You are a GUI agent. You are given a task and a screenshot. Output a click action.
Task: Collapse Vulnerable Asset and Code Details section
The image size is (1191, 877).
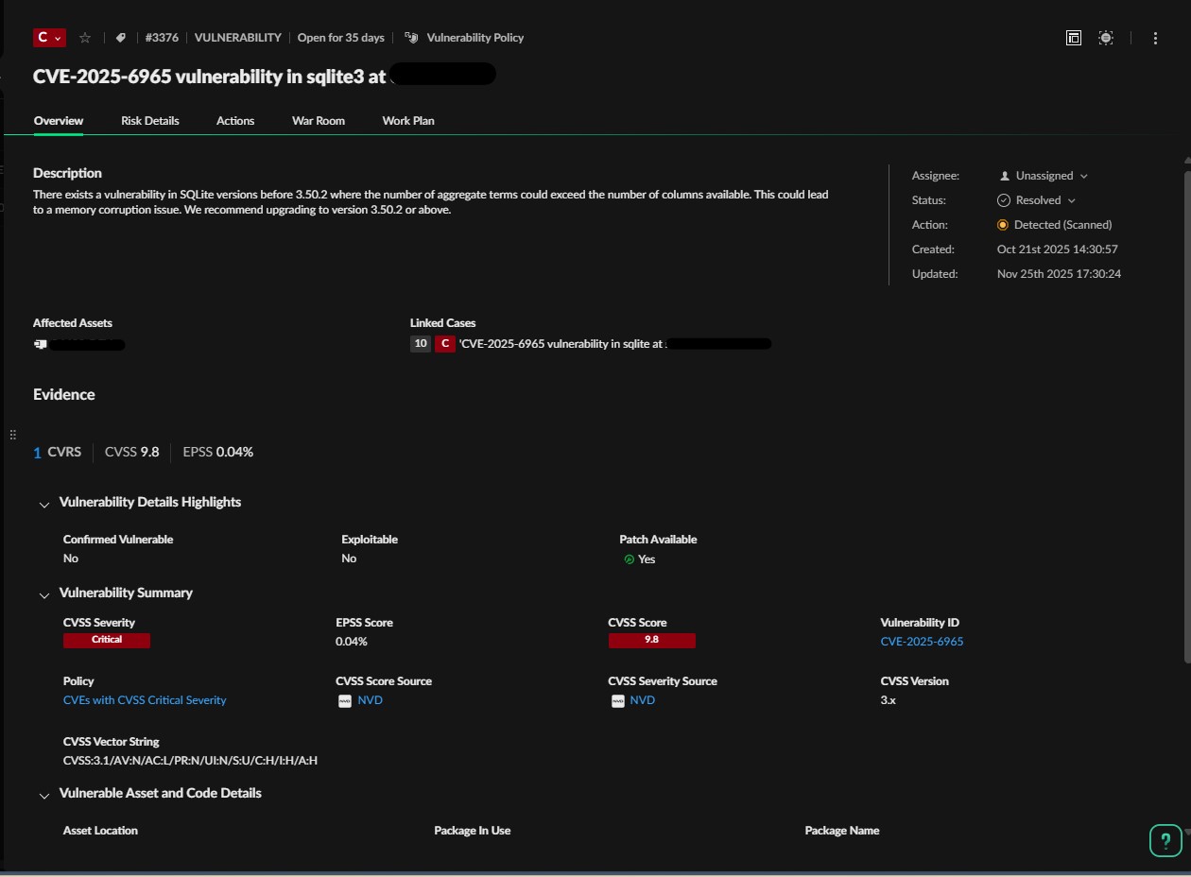[43, 796]
